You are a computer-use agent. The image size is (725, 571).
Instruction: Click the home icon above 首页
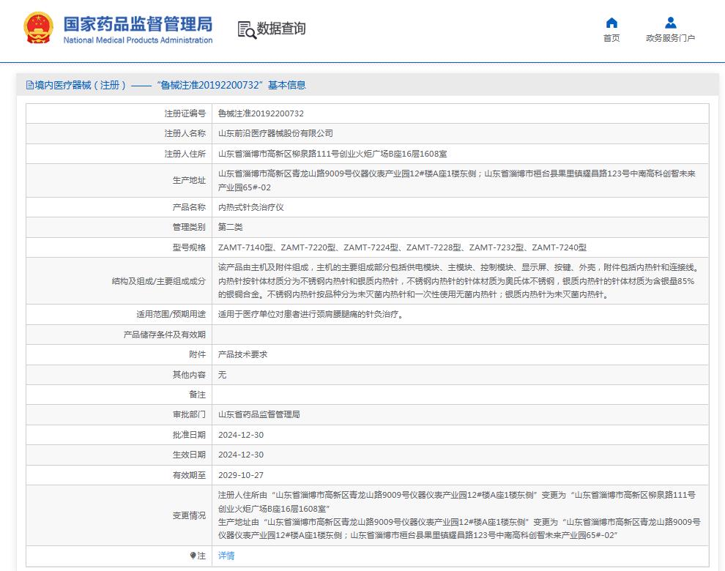[612, 23]
